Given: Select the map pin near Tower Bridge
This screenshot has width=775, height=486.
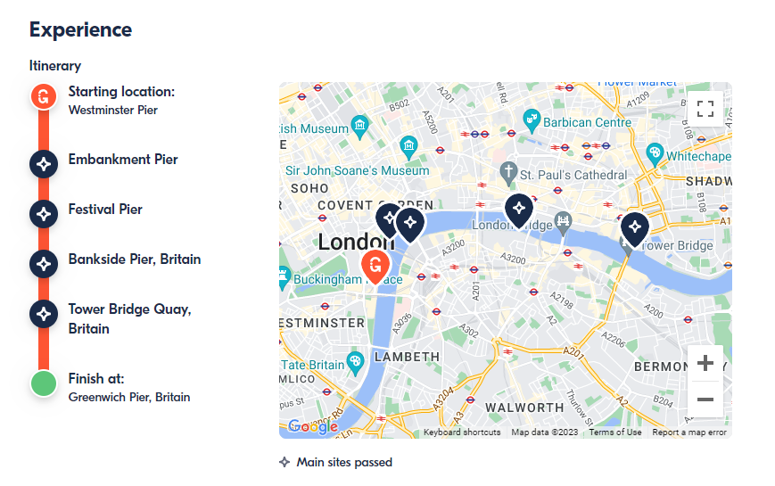Looking at the screenshot, I should [x=635, y=229].
